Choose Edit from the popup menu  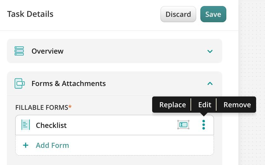204,105
